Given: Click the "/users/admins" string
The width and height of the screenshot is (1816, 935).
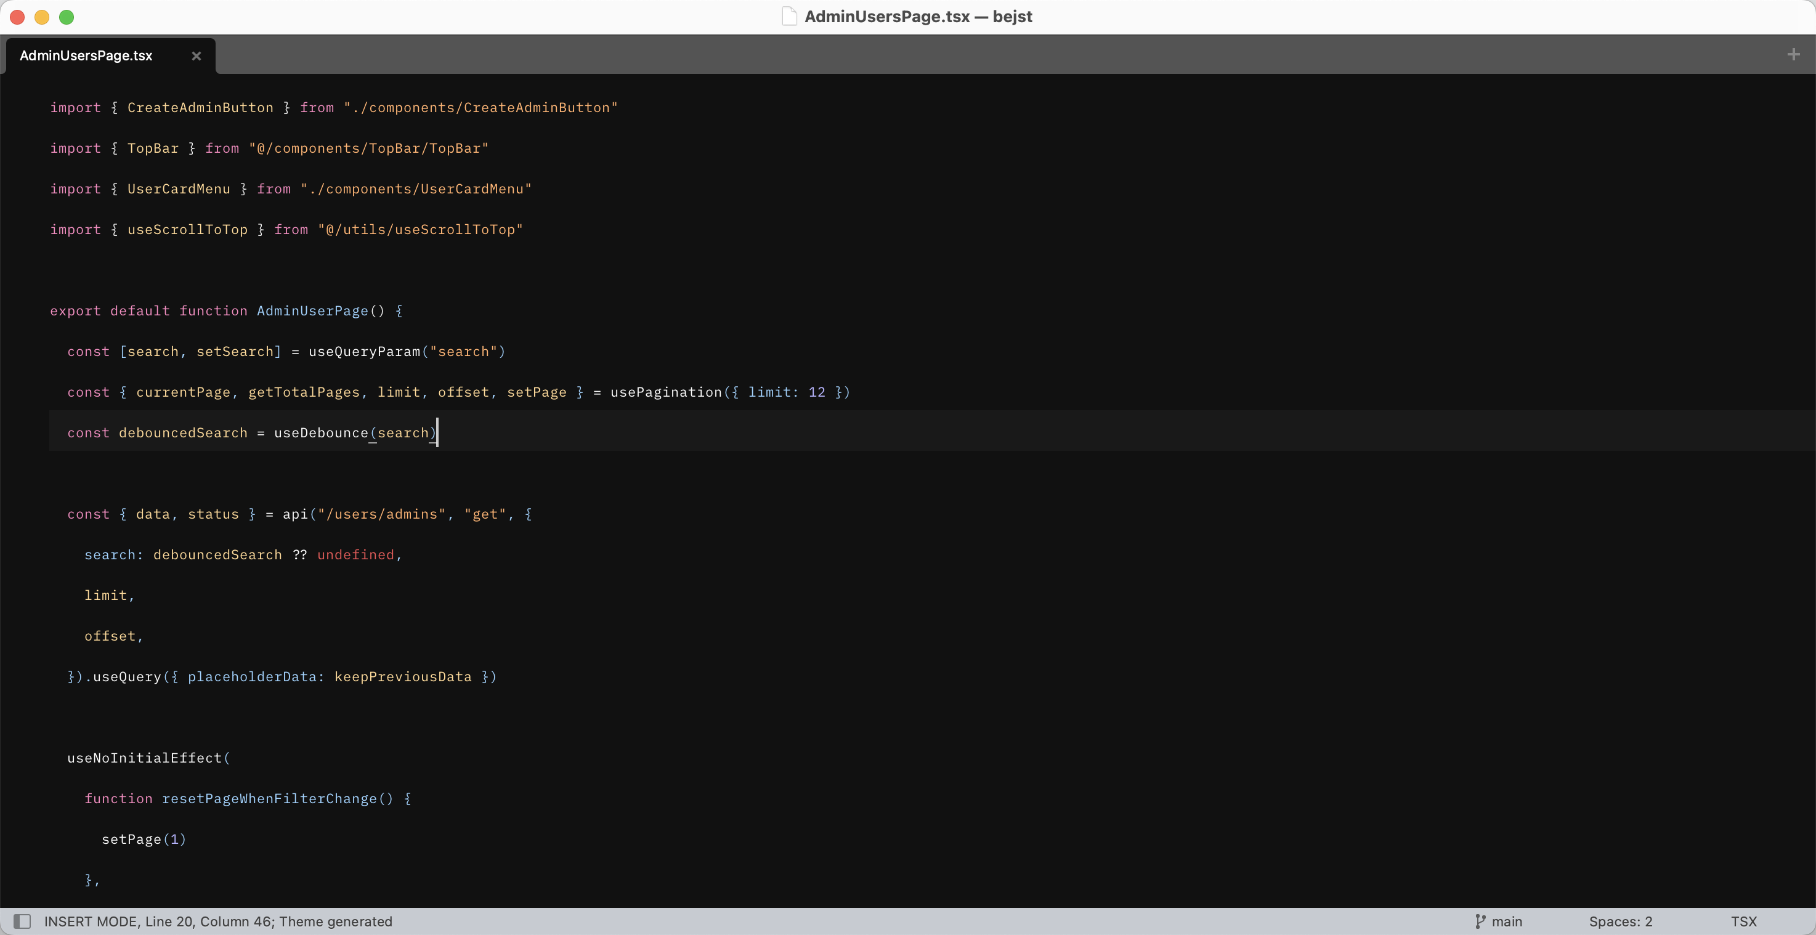Looking at the screenshot, I should click(381, 514).
